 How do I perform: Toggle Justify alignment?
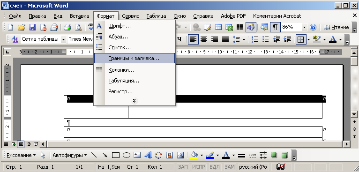225,39
